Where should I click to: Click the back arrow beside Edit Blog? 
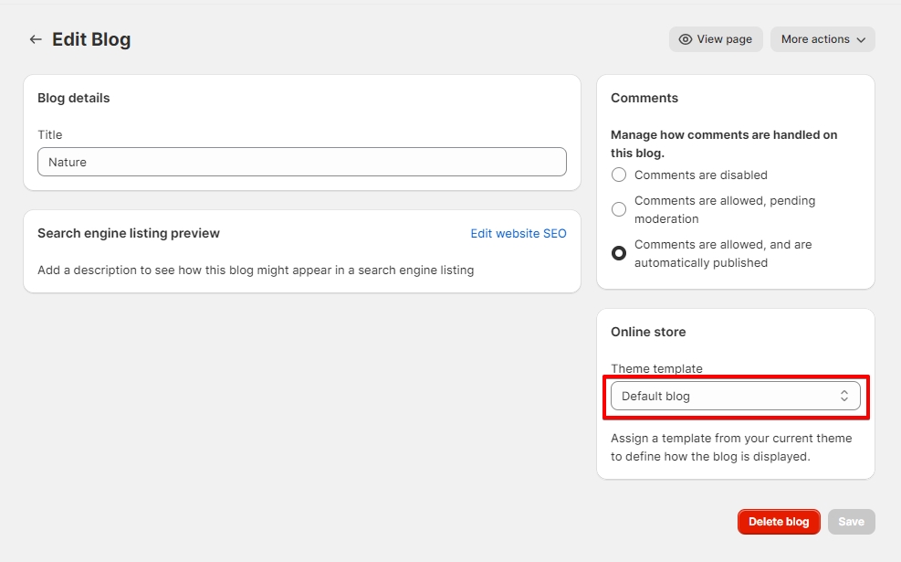point(36,39)
